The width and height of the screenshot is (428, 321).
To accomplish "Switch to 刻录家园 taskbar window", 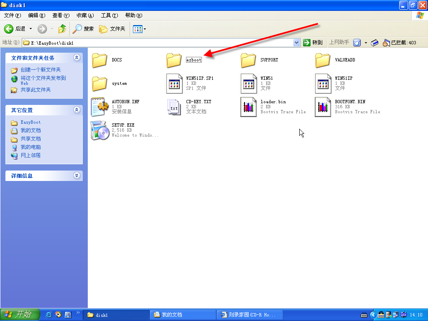I will (250, 315).
